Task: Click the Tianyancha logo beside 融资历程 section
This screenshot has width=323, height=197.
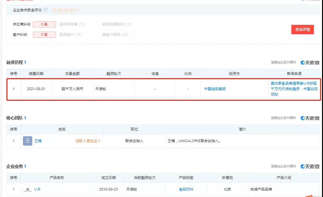Action: [310, 63]
